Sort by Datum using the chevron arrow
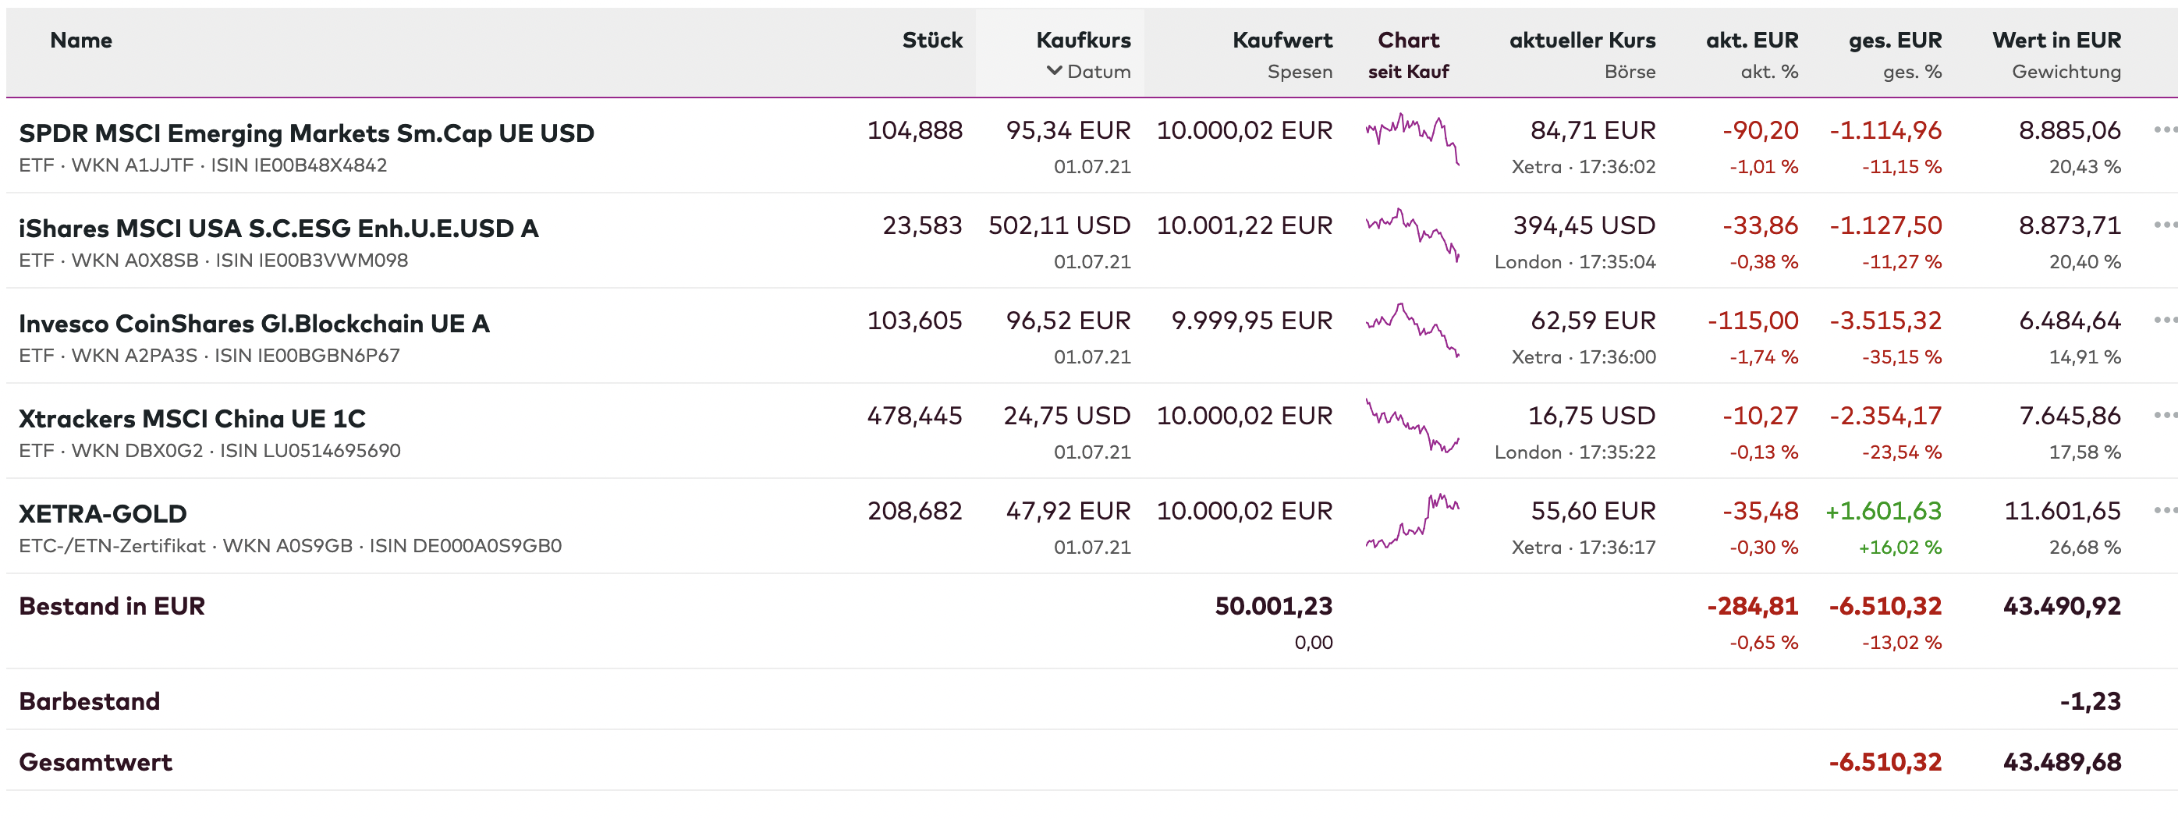2178x819 pixels. 1055,71
